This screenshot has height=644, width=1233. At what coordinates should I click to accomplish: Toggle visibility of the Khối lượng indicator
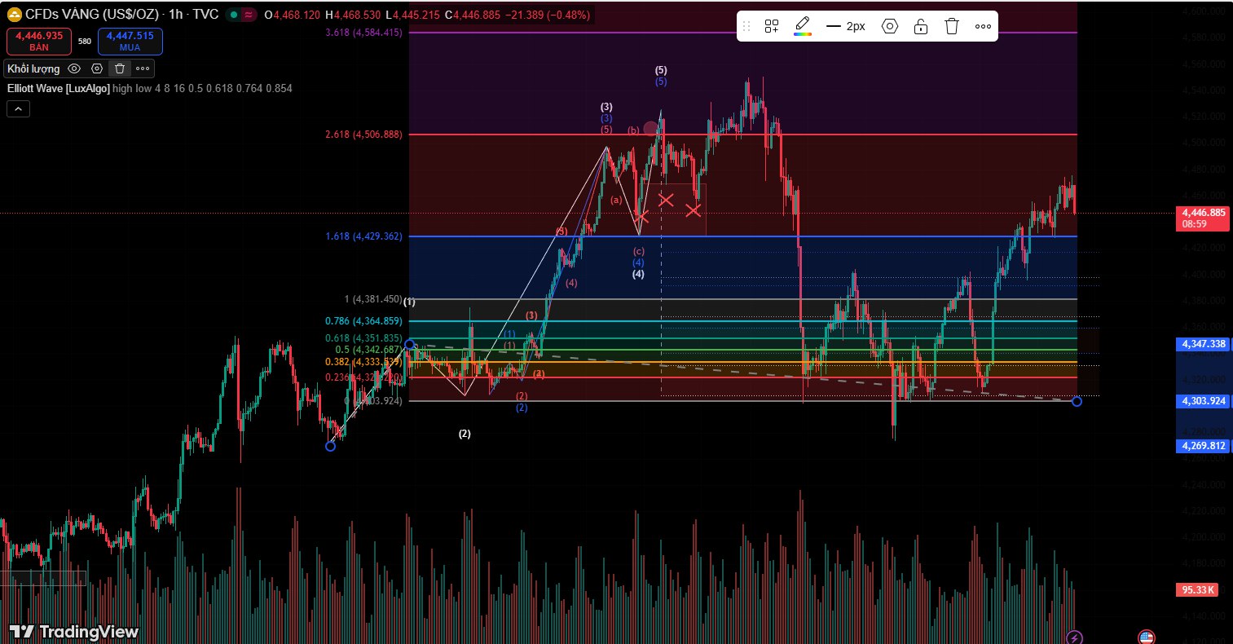click(73, 68)
